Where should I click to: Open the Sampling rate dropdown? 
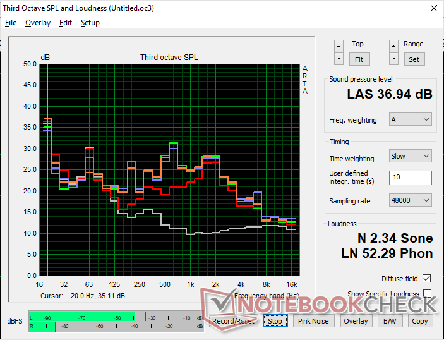point(411,200)
